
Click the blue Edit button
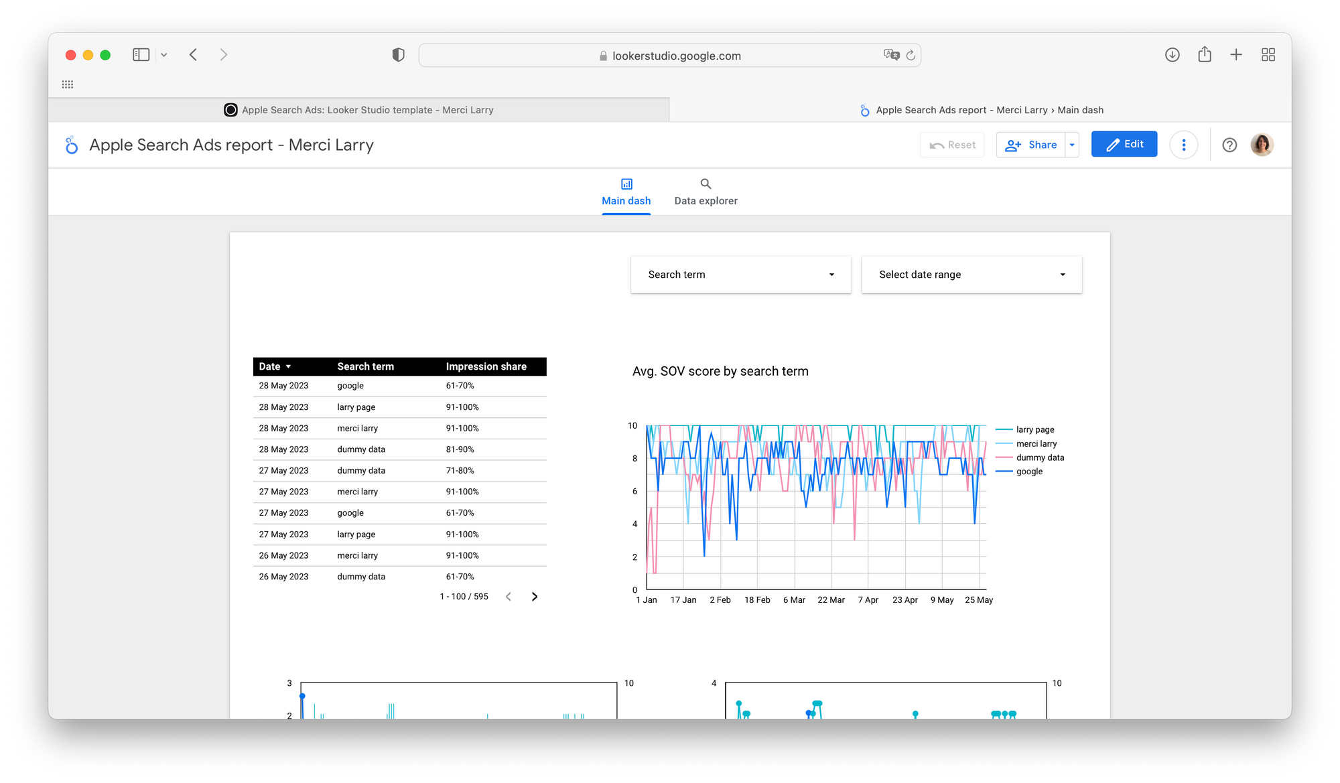coord(1124,144)
